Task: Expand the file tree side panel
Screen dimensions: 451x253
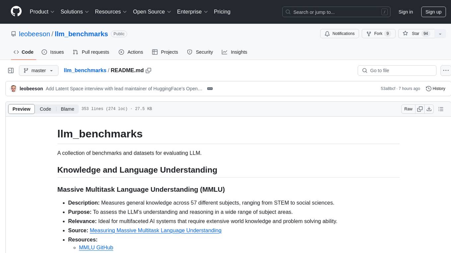Action: click(x=11, y=71)
